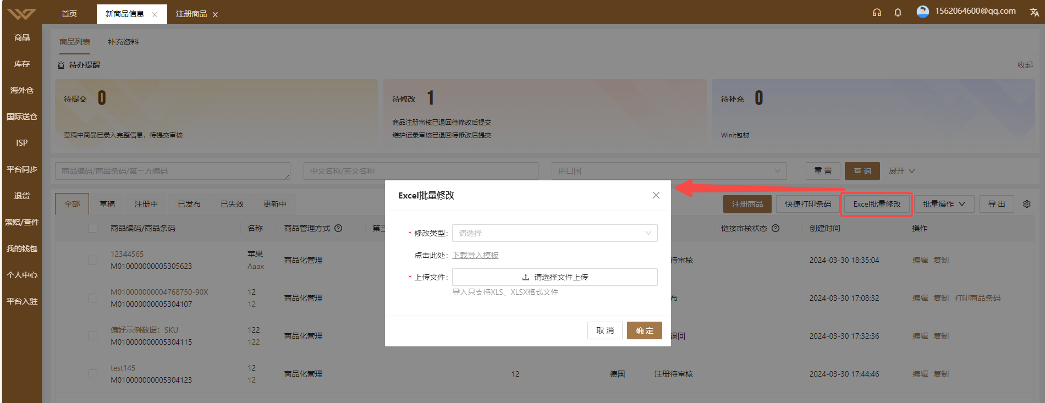Image resolution: width=1045 pixels, height=403 pixels.
Task: Filter by 已发布 status tab
Action: click(189, 204)
